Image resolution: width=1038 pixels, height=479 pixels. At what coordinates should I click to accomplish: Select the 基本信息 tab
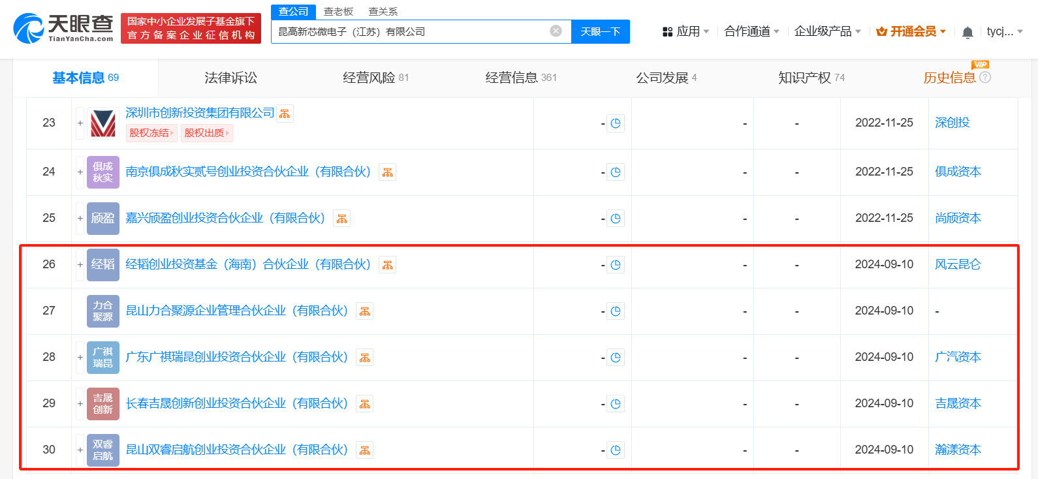coord(86,78)
